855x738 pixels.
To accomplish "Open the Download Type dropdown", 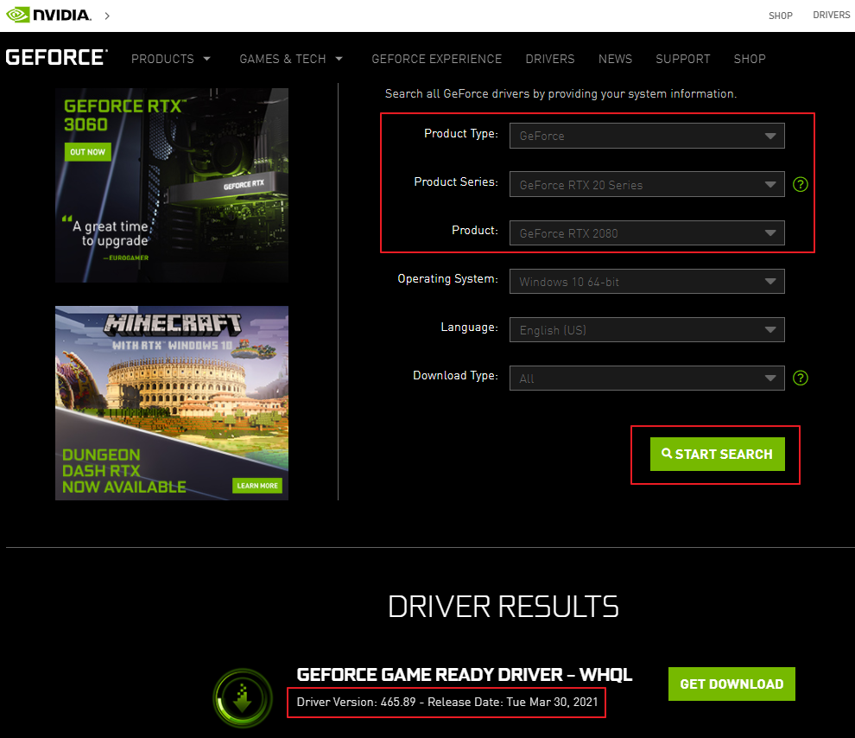I will [647, 378].
